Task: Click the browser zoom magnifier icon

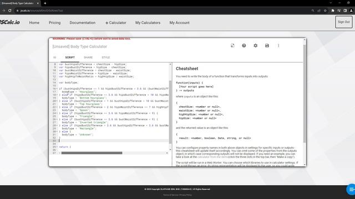Action: tap(313, 11)
